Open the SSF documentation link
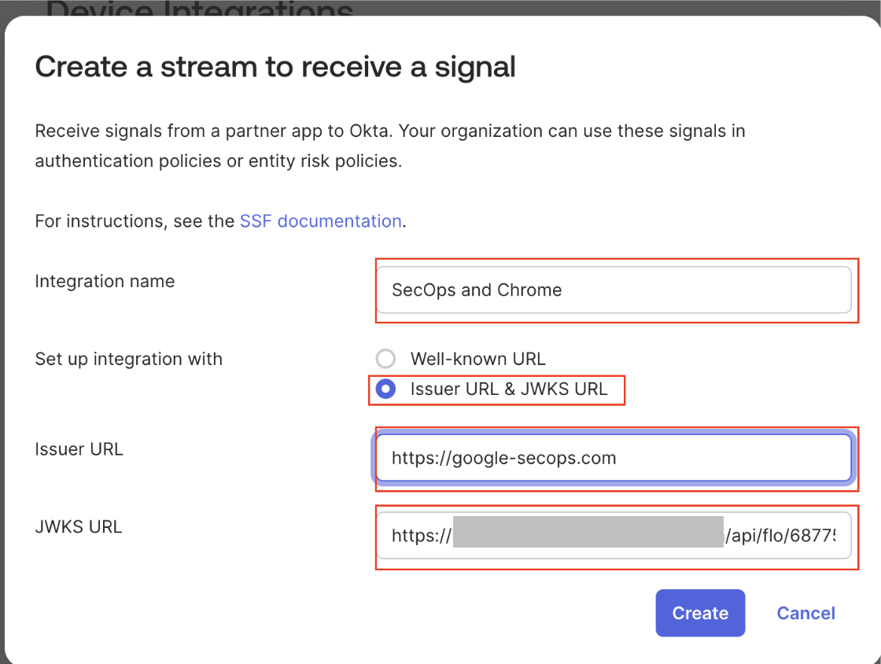Screen dimensions: 881x664 click(x=320, y=221)
